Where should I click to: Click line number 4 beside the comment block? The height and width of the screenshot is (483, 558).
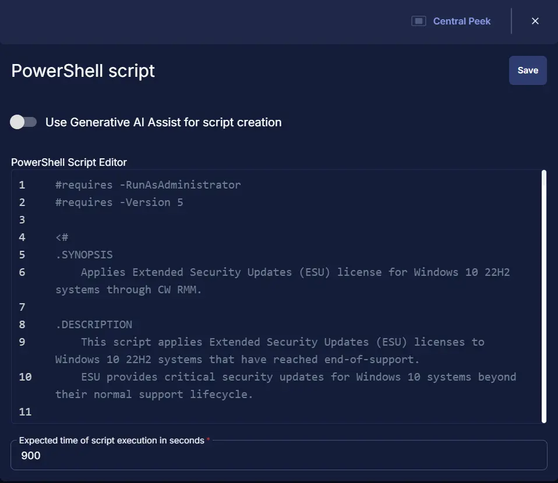(22, 237)
